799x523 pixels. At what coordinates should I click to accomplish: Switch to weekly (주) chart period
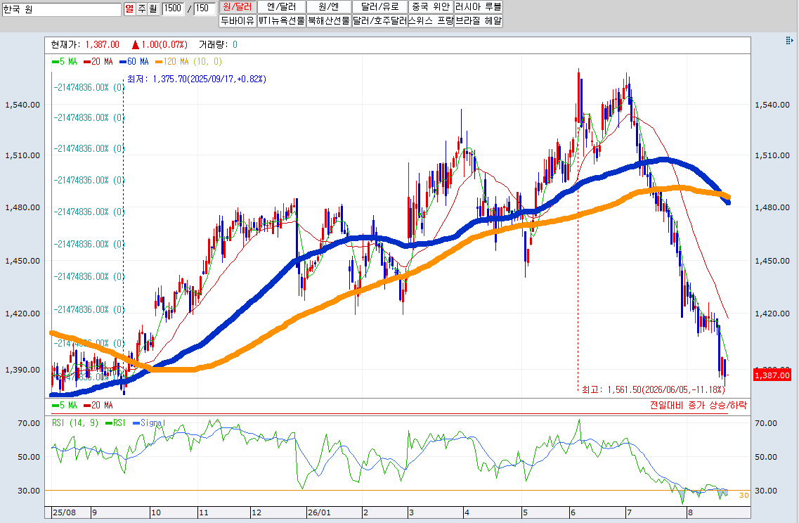point(141,8)
